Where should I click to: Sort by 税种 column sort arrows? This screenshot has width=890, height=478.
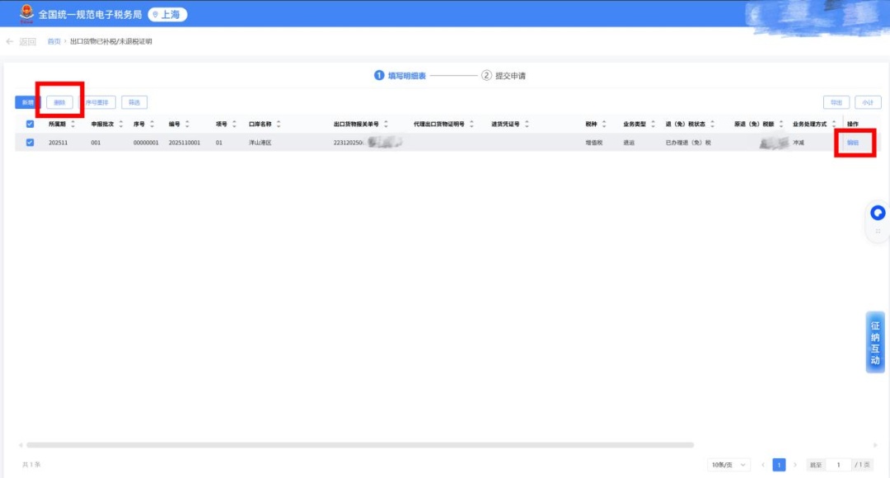pos(604,124)
